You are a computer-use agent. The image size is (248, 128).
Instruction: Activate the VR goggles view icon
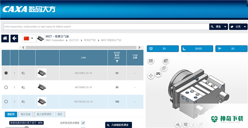coord(158,73)
